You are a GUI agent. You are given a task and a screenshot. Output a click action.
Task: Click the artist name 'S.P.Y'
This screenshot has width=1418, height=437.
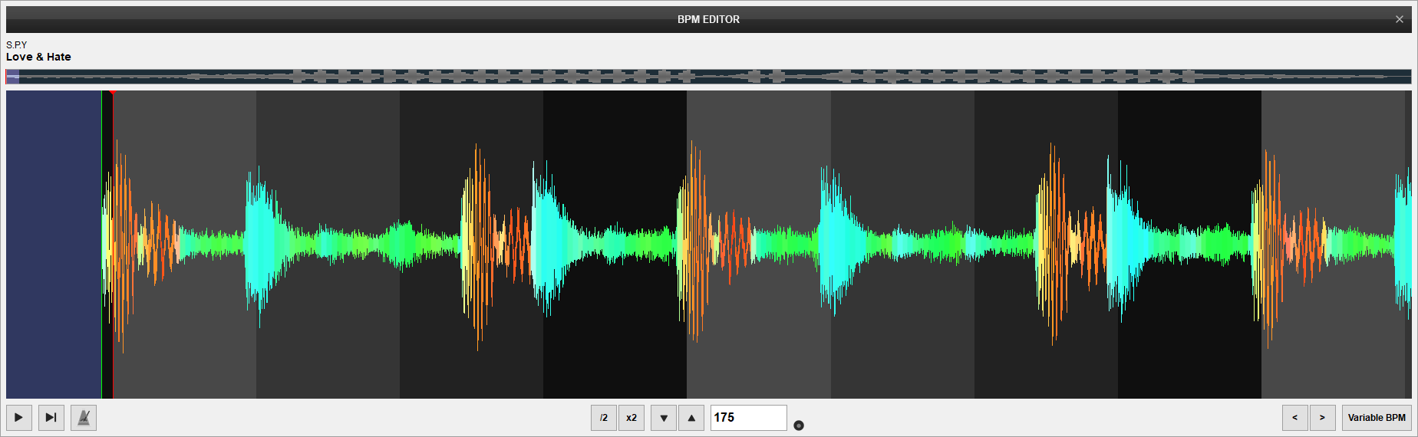coord(16,44)
